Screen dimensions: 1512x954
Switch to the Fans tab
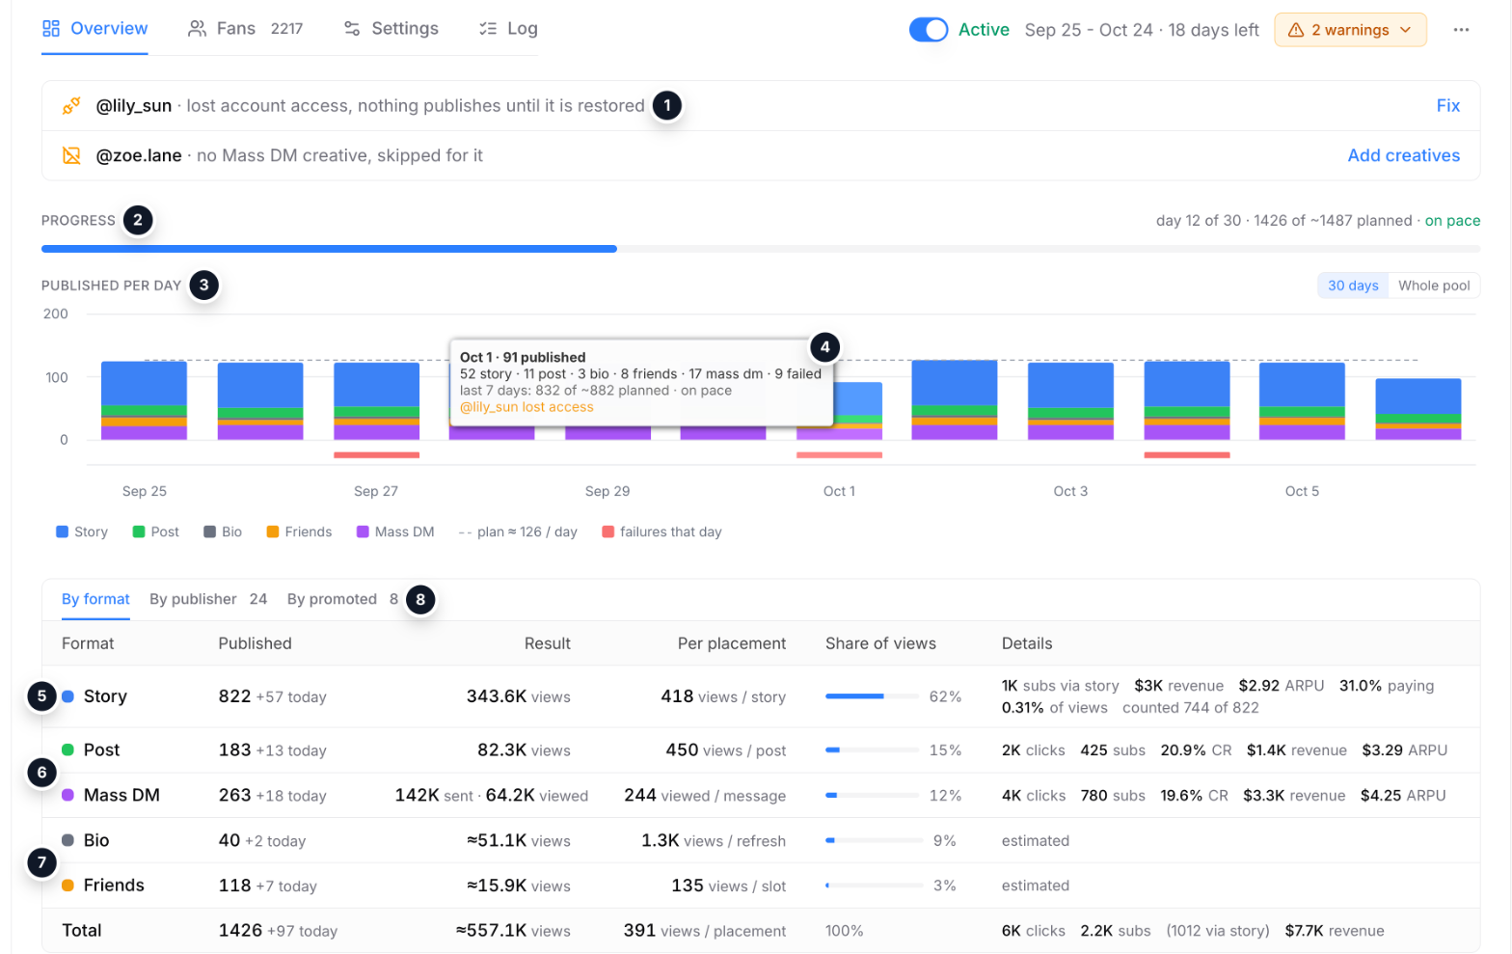pos(245,28)
